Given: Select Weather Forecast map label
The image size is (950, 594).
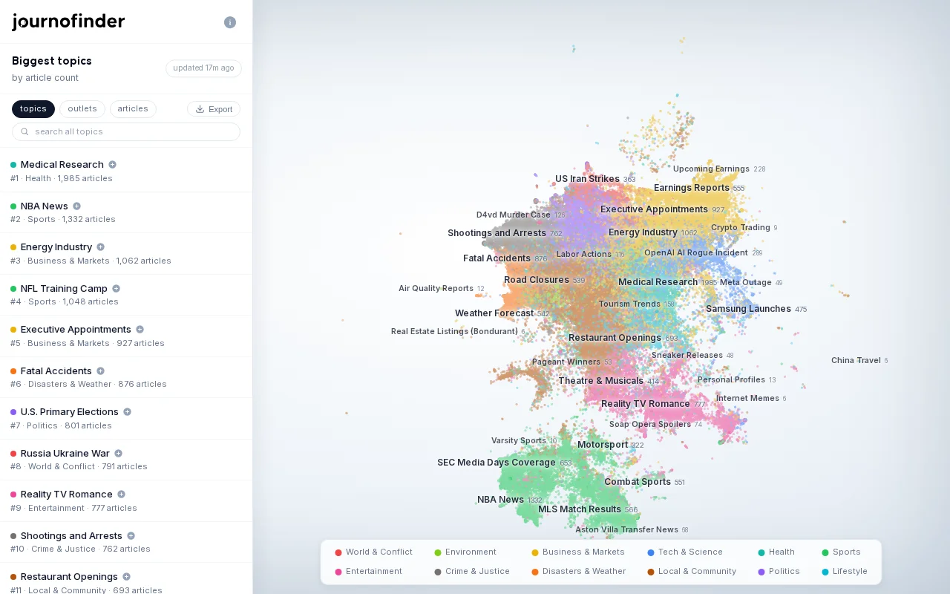Looking at the screenshot, I should point(494,313).
